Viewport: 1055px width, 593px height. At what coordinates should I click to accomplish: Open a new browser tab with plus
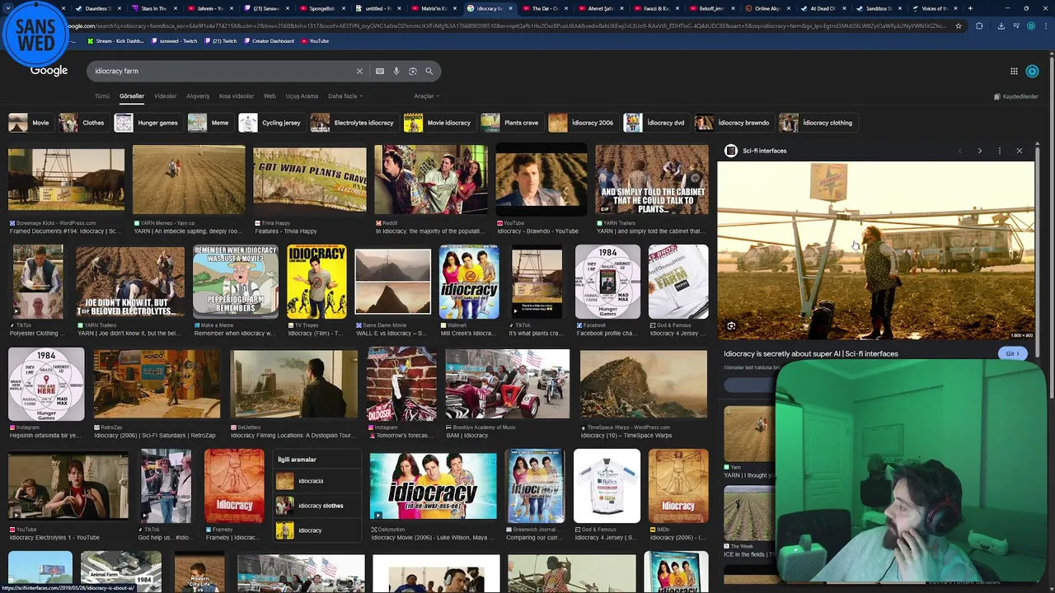(x=970, y=8)
